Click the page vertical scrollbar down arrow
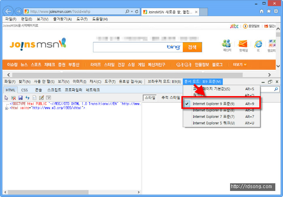This screenshot has width=283, height=197. pos(278,66)
